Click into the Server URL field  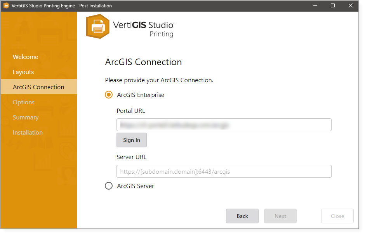point(224,171)
